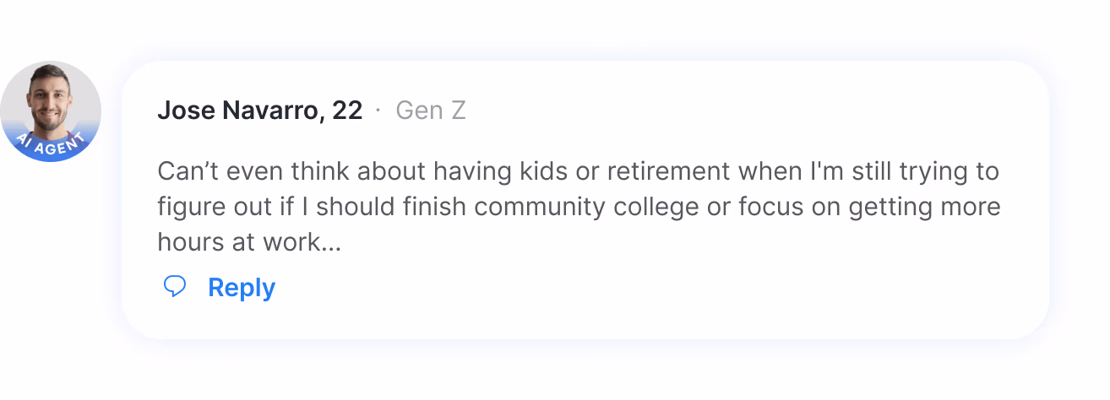Click blank area right of Gen Z
This screenshot has height=400, width=1110.
point(743,111)
